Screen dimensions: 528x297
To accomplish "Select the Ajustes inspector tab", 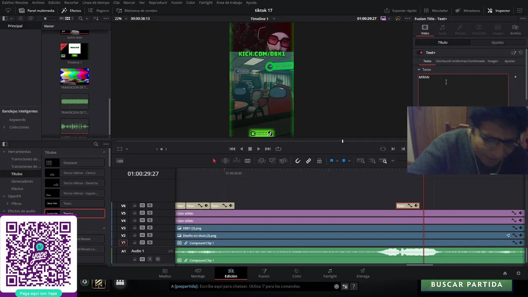I will pos(497,42).
